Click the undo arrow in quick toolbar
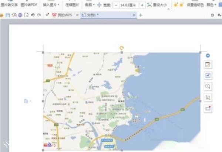222x152 pixels. click(33, 15)
